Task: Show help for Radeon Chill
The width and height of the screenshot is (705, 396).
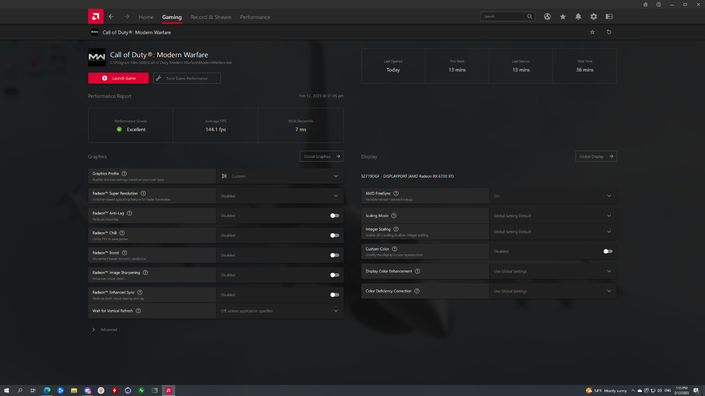Action: (122, 233)
